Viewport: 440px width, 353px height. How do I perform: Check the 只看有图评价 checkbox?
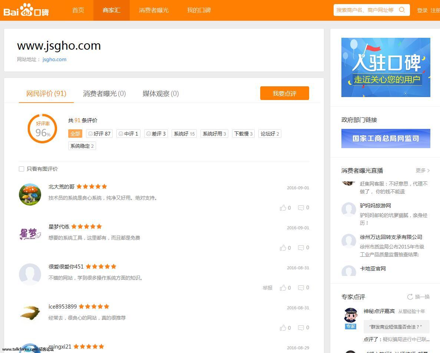pos(21,169)
